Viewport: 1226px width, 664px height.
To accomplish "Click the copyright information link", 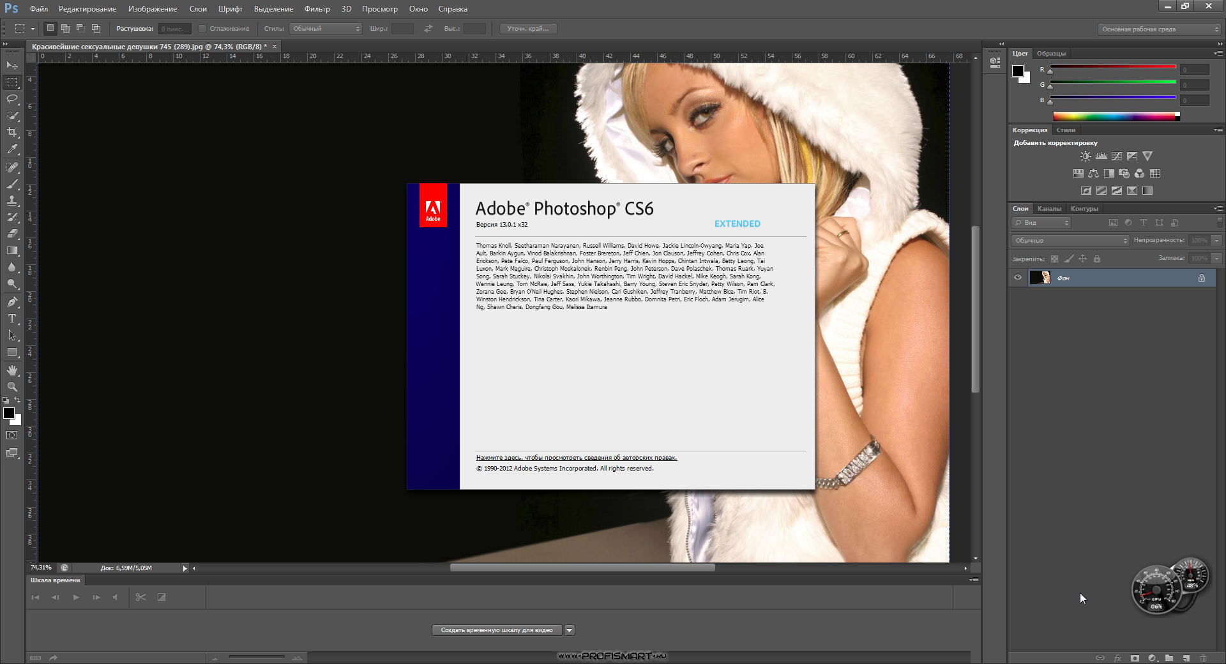I will 576,458.
